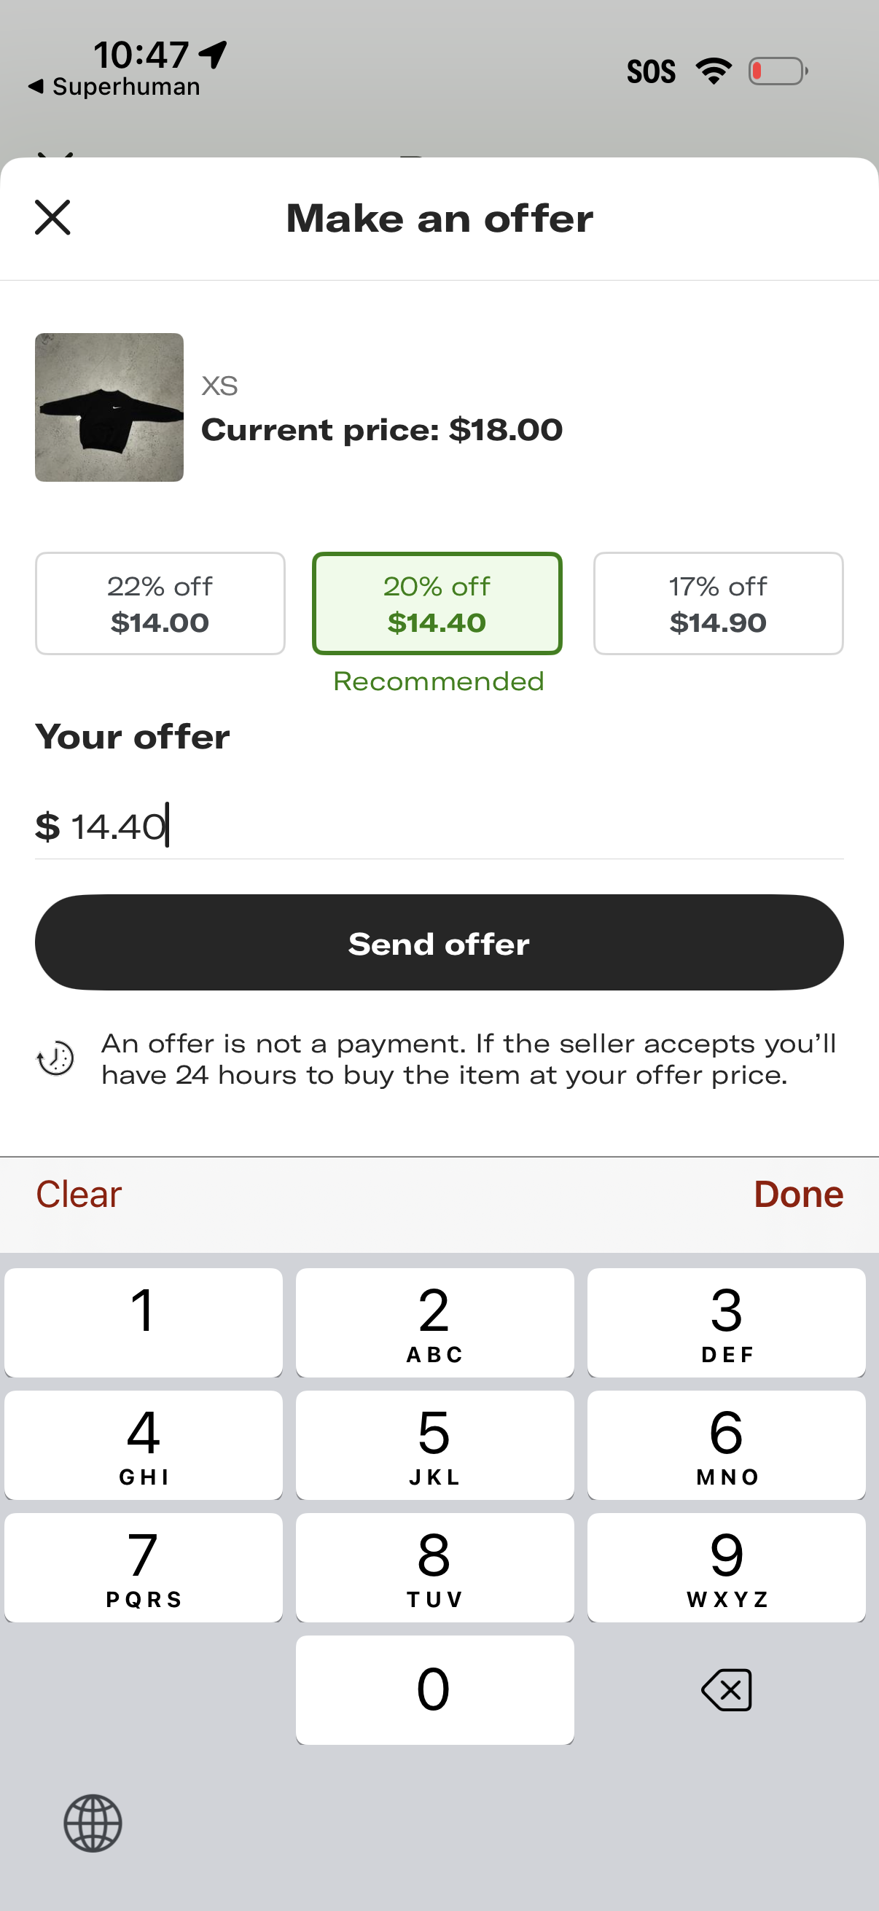This screenshot has width=879, height=1911.
Task: Select the 22% off $14.00 option
Action: (160, 603)
